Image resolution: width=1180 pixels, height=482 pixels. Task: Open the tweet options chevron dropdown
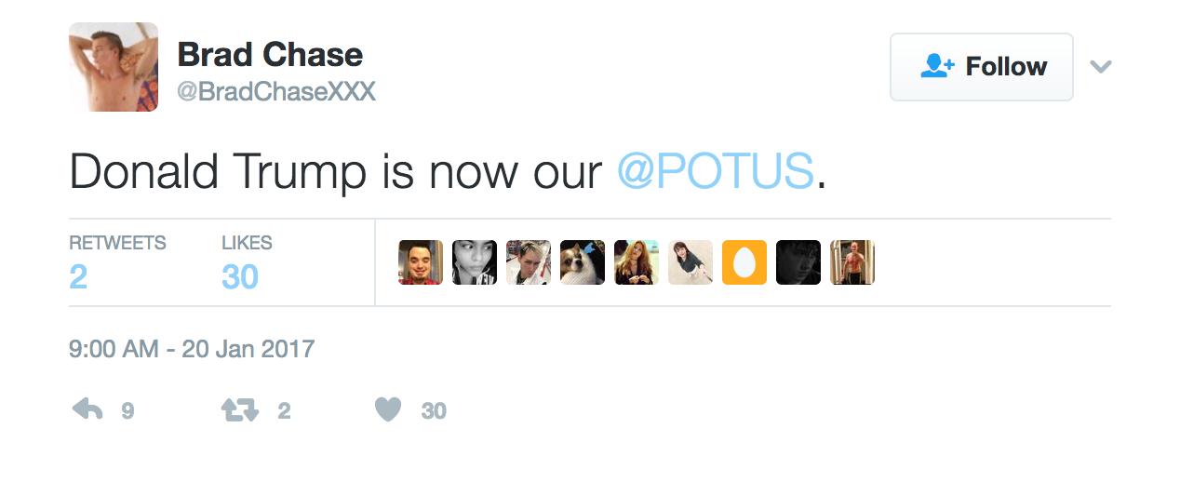(1101, 67)
